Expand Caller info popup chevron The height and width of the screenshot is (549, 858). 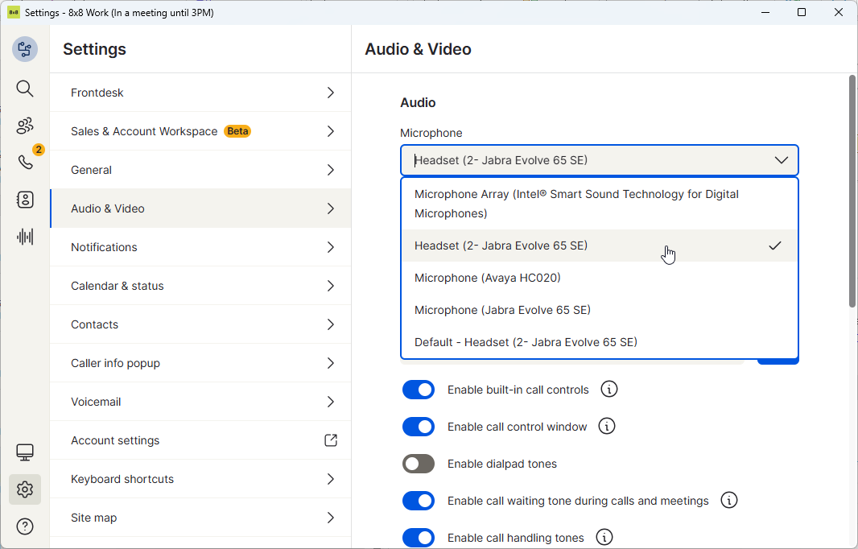(x=331, y=363)
